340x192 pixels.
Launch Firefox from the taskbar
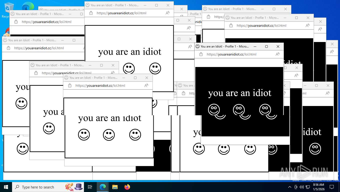127,187
